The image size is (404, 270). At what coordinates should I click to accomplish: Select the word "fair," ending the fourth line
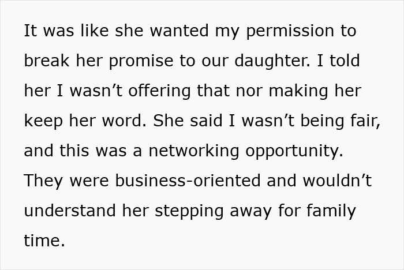[365, 121]
